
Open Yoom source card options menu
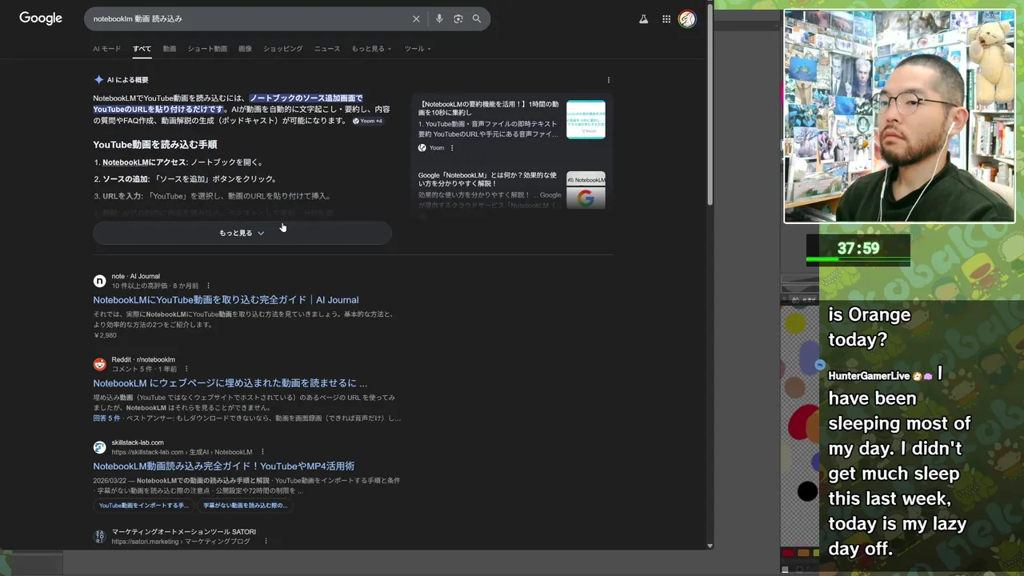point(452,148)
